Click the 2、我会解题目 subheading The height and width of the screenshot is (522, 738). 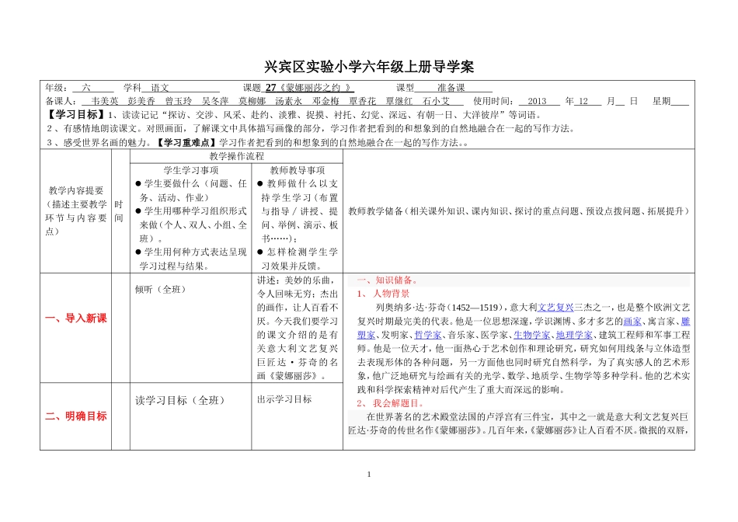(x=390, y=404)
